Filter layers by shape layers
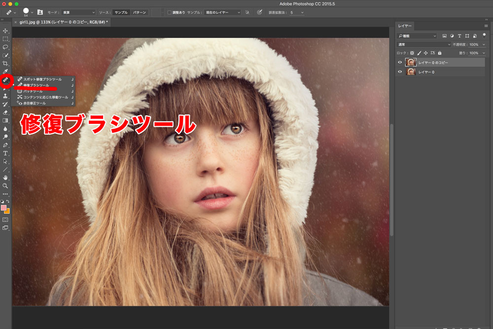The height and width of the screenshot is (329, 493). point(467,36)
